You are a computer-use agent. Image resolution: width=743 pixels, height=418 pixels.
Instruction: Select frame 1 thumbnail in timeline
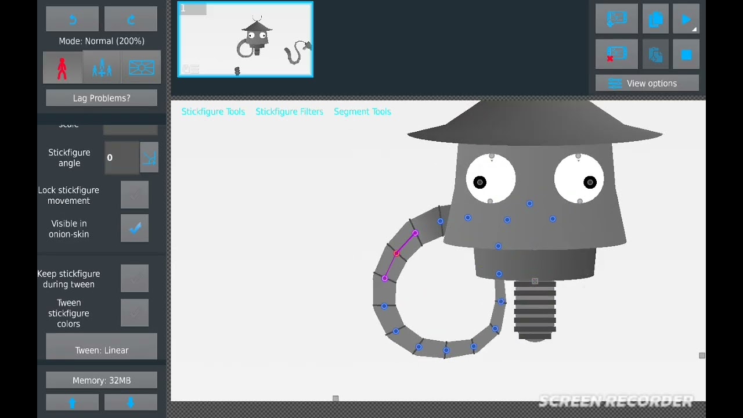pyautogui.click(x=245, y=39)
